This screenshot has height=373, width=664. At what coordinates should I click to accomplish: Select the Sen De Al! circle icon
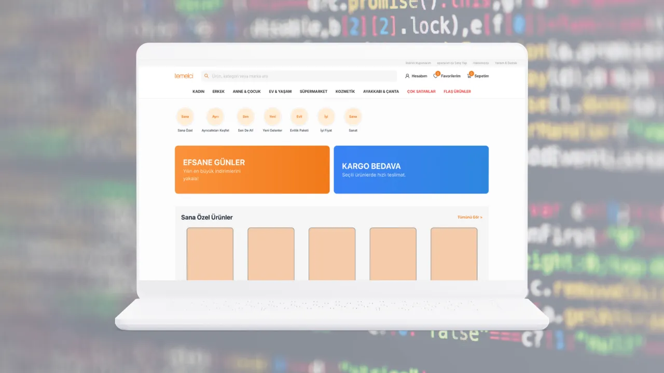click(245, 117)
